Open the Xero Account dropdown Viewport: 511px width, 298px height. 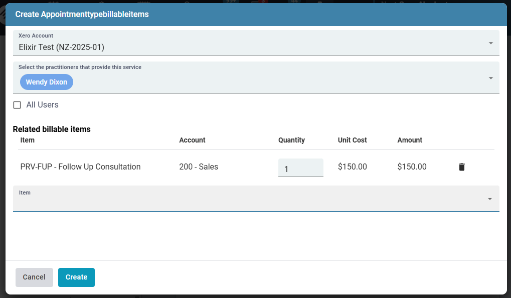click(x=490, y=43)
